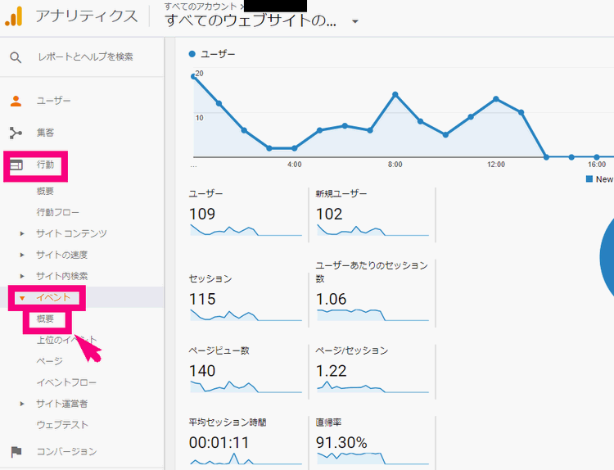Open the 集客 reports menu
Viewport: 614px width, 470px height.
[x=45, y=133]
